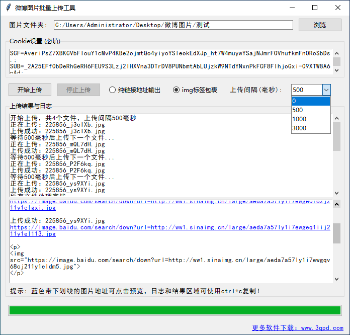Click the results area scroll-down arrow
The width and height of the screenshot is (350, 335).
click(336, 279)
